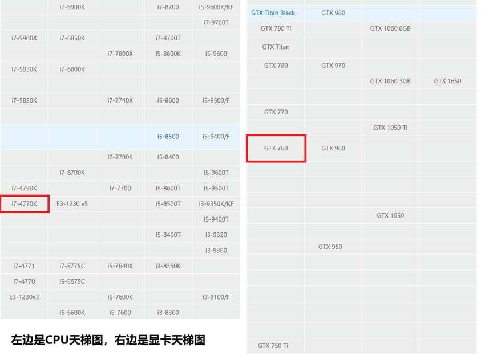Click the i5-9500/F processor cell
This screenshot has height=364, width=485.
(216, 100)
